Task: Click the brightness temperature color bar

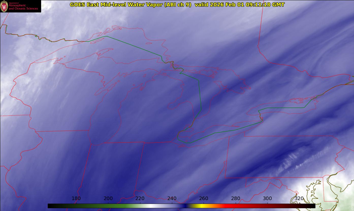Action: (181, 206)
